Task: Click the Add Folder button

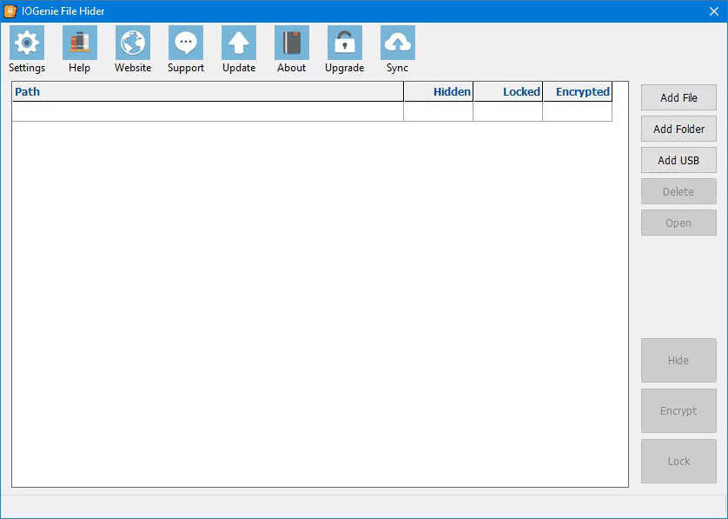Action: click(x=678, y=129)
